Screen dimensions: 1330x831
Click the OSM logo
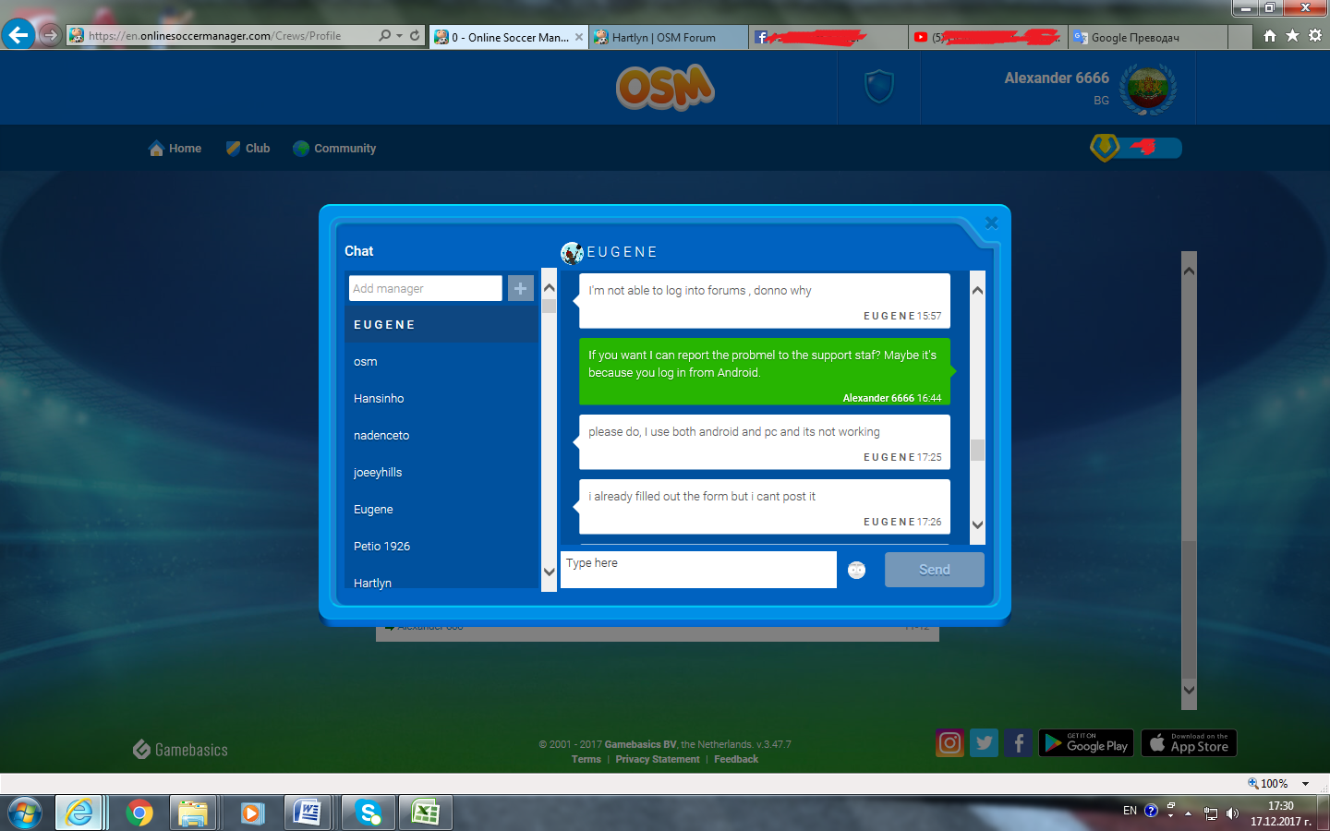tap(665, 87)
